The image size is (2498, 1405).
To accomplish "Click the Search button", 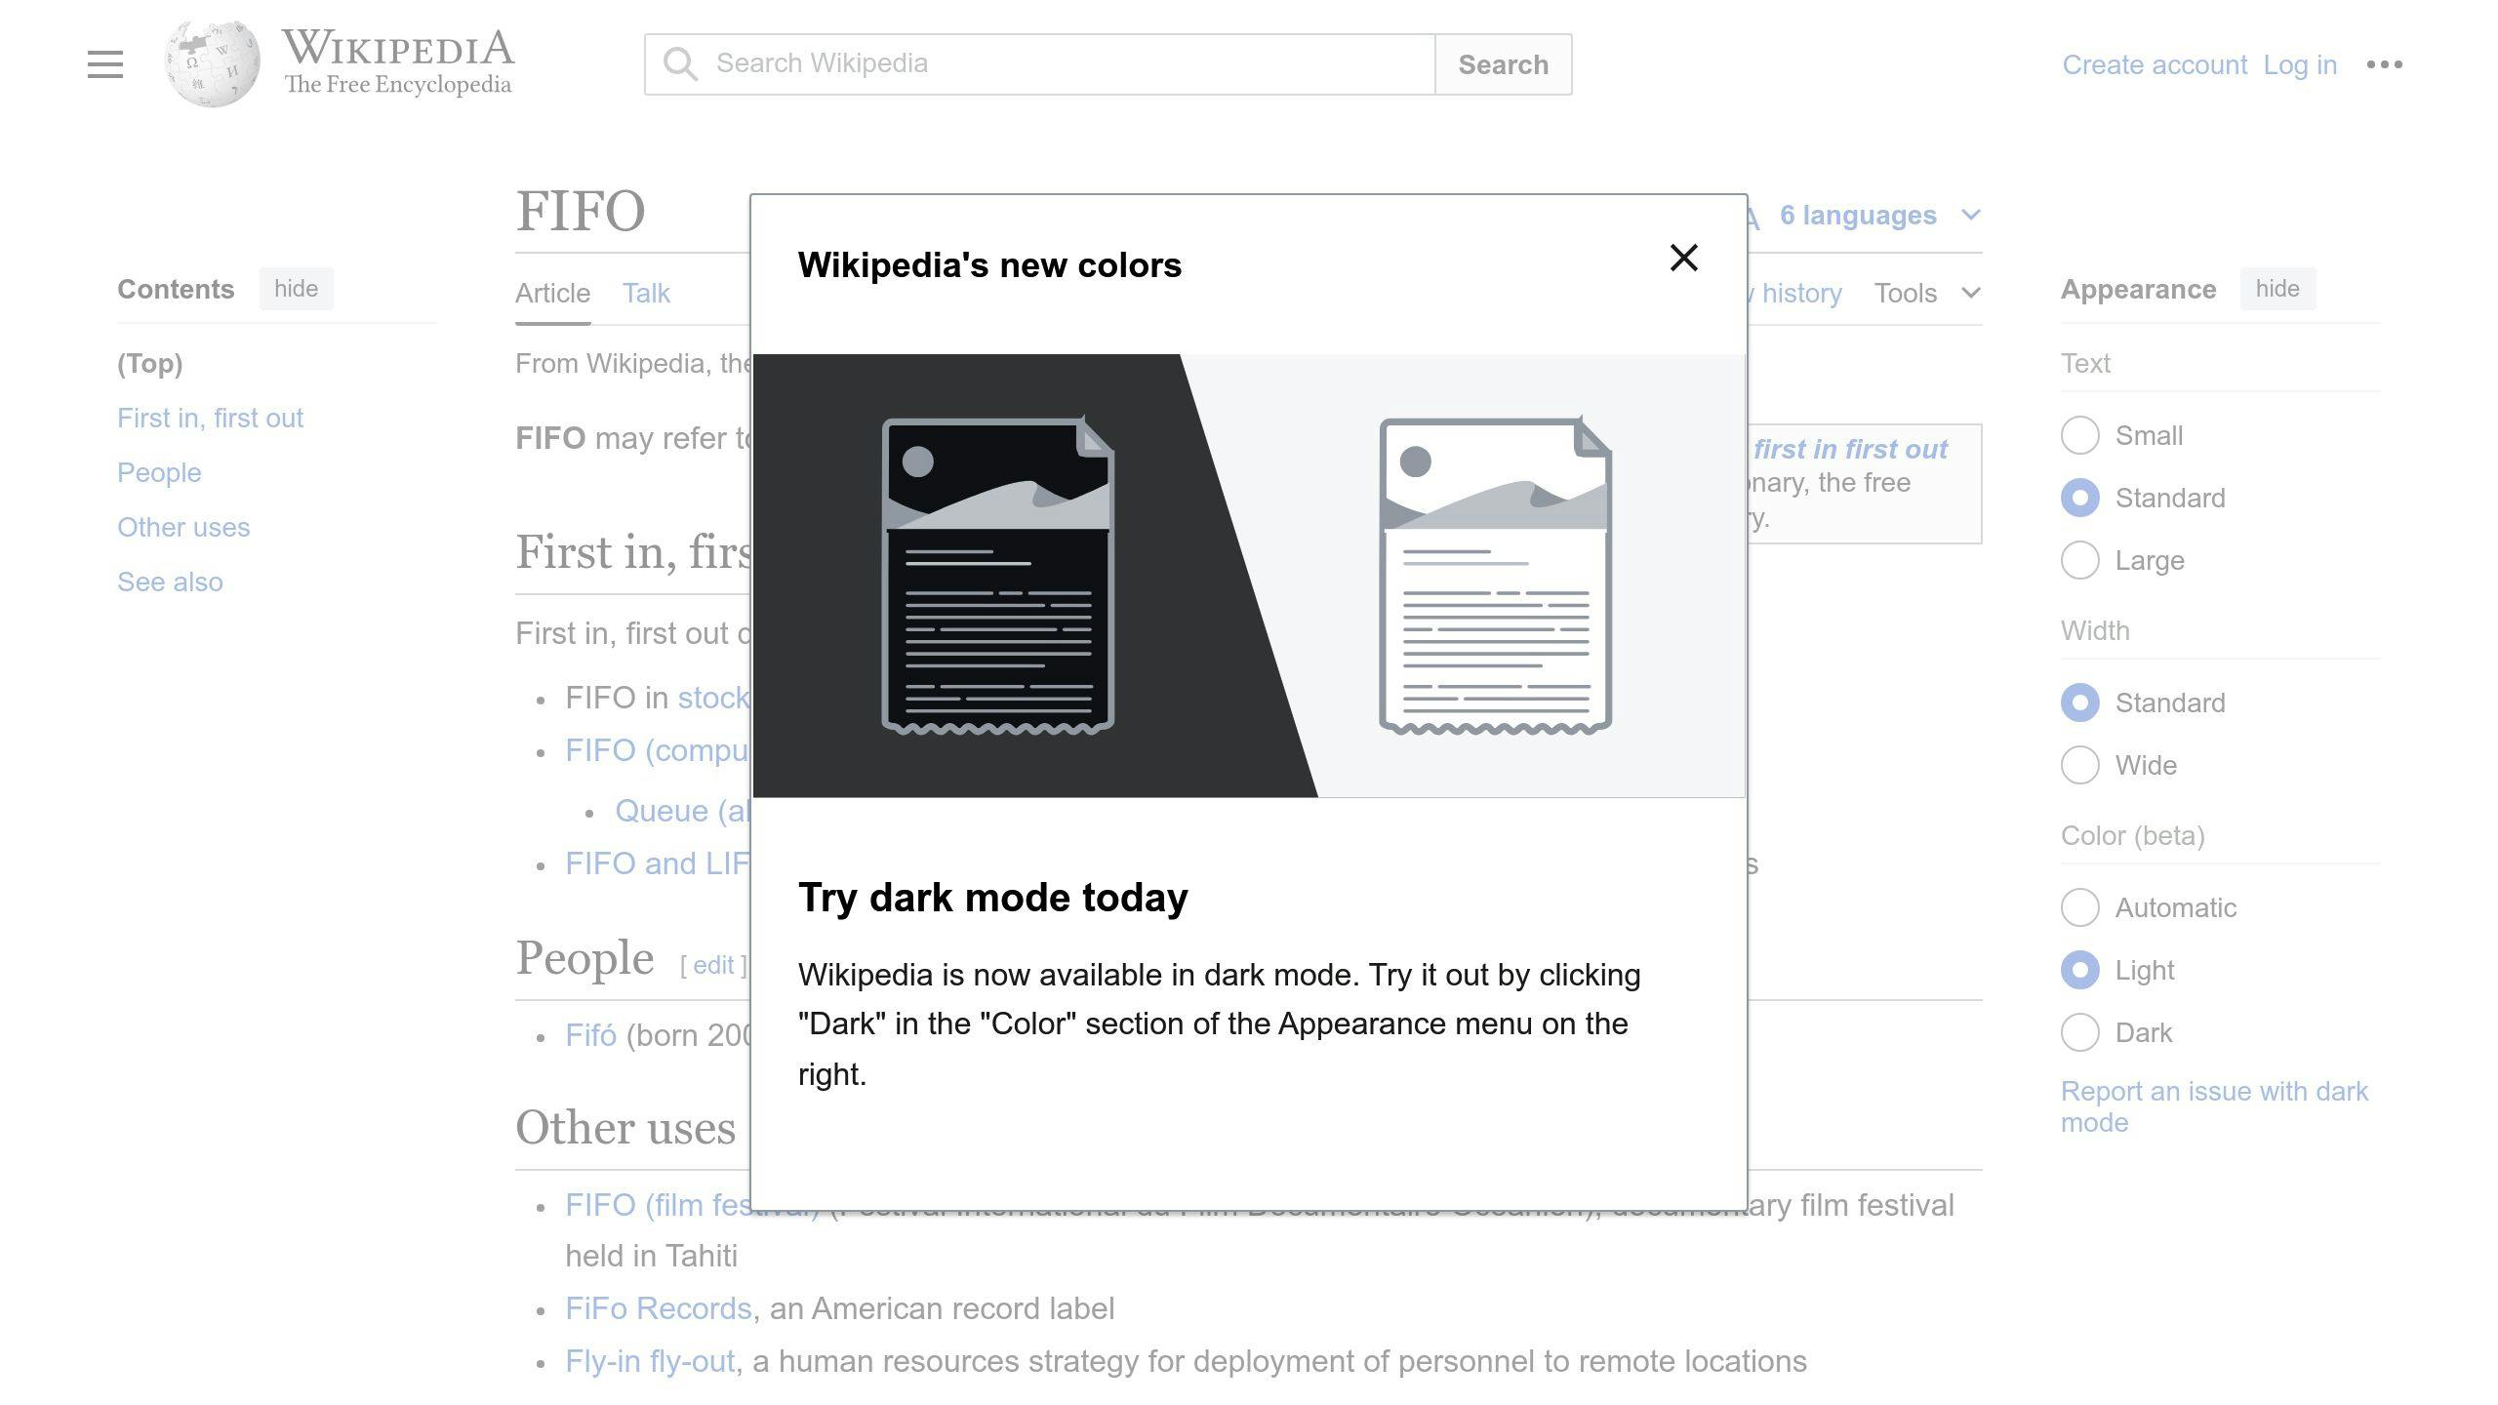I will tap(1503, 64).
